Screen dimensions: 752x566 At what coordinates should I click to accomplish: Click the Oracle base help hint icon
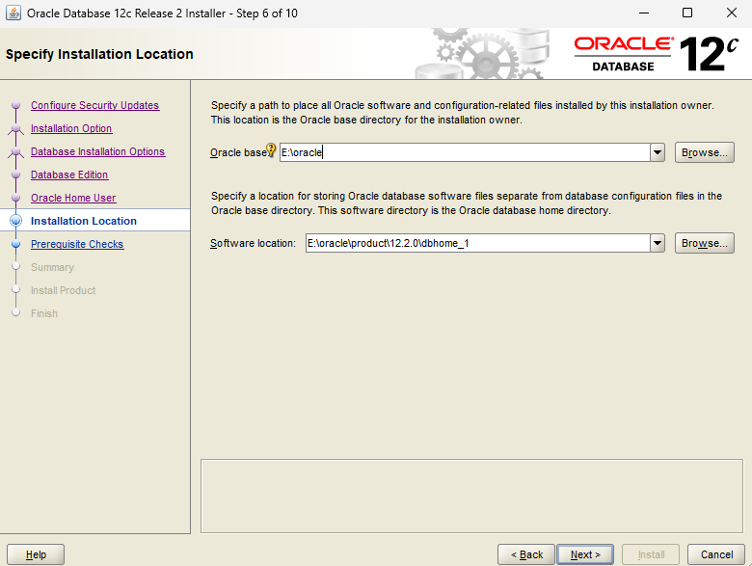click(x=271, y=150)
